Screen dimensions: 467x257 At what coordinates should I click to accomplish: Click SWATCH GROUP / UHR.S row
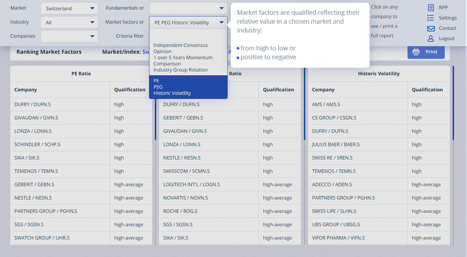[81, 238]
